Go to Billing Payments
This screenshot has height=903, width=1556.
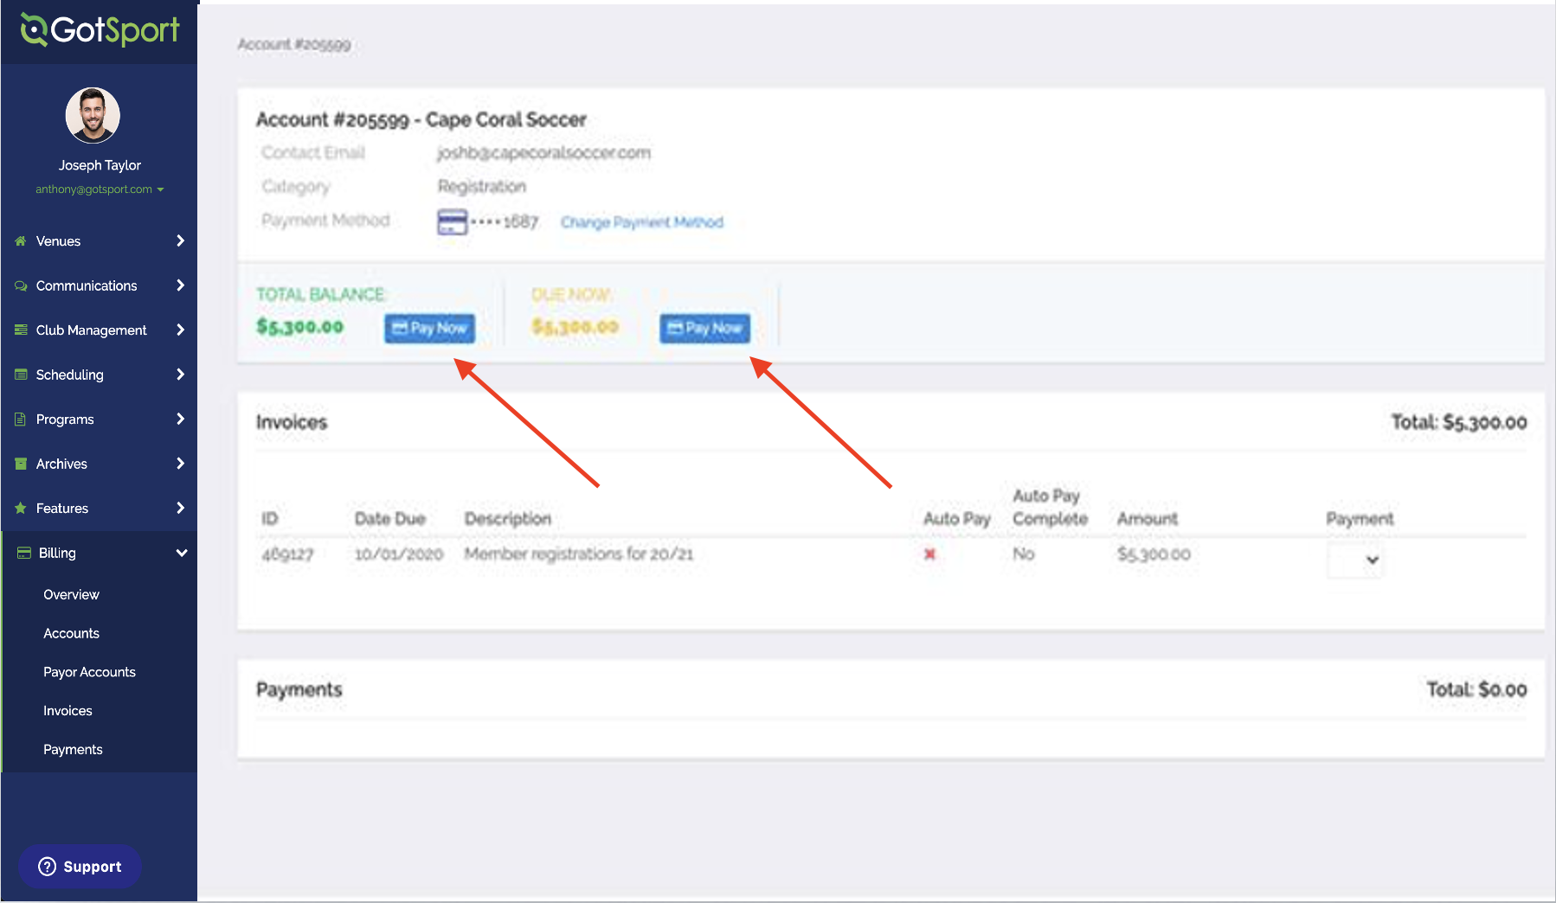pyautogui.click(x=73, y=750)
